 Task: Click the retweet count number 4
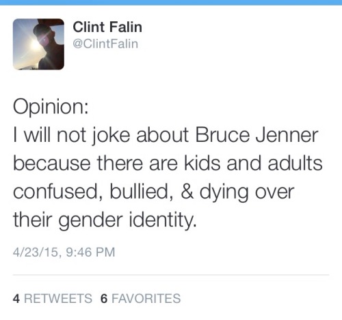16,299
